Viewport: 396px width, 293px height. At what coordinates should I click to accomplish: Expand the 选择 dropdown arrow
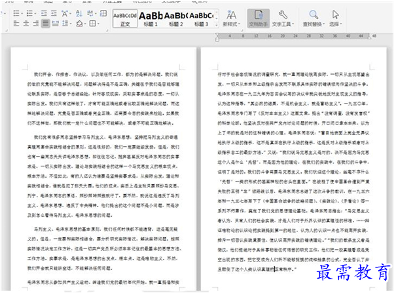pyautogui.click(x=341, y=24)
